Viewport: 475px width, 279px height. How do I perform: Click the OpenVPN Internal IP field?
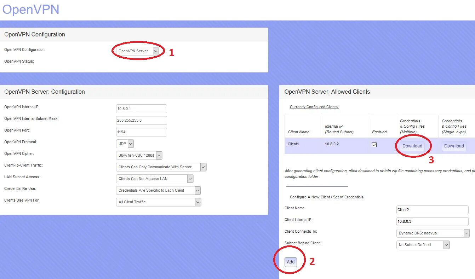coord(141,109)
